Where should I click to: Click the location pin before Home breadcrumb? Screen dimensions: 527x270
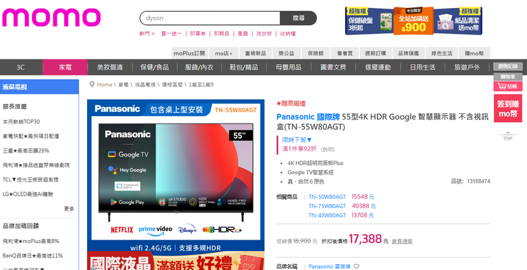[92, 84]
